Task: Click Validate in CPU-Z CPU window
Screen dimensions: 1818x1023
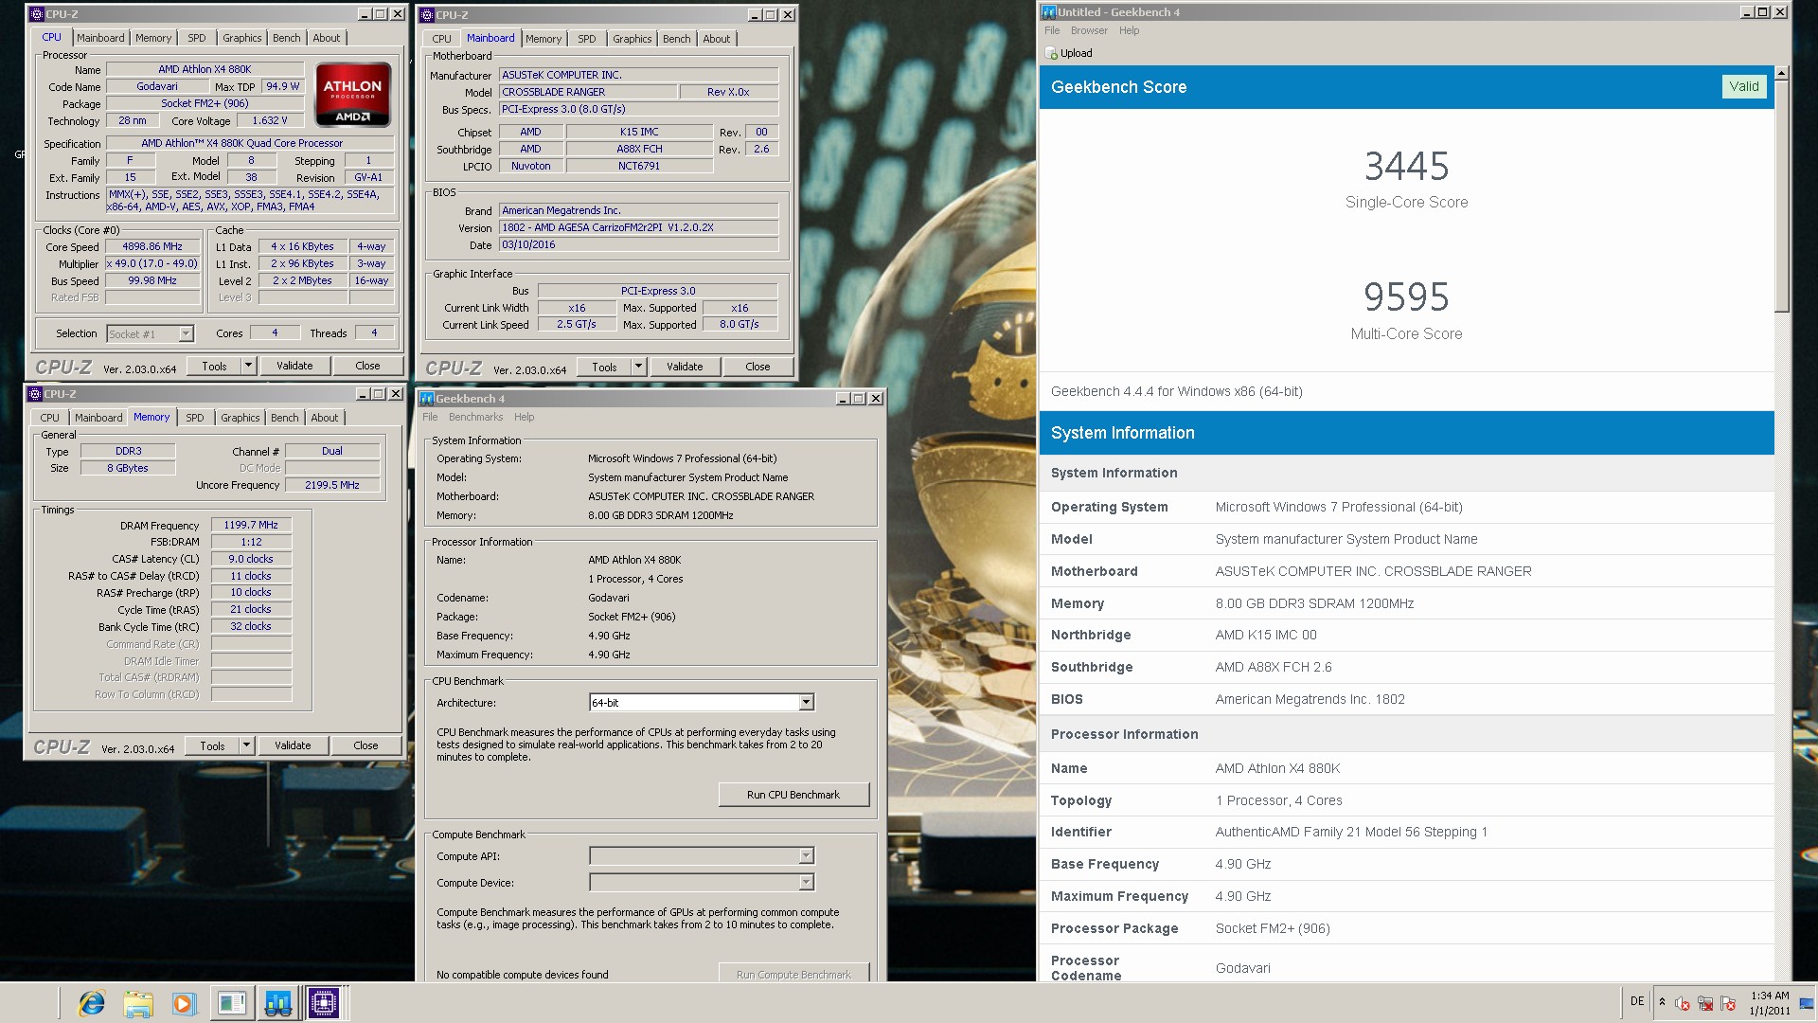Action: [294, 366]
